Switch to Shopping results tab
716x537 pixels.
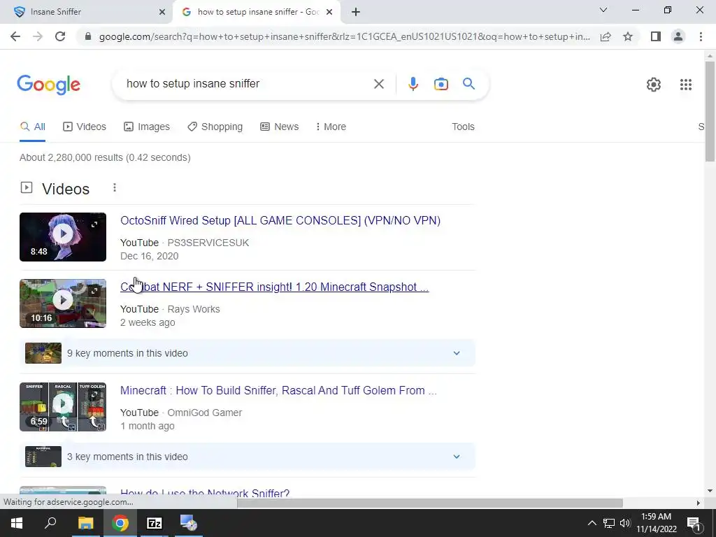pos(215,127)
